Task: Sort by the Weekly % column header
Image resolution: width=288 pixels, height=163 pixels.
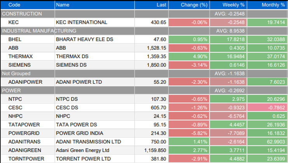Action: pyautogui.click(x=228, y=5)
